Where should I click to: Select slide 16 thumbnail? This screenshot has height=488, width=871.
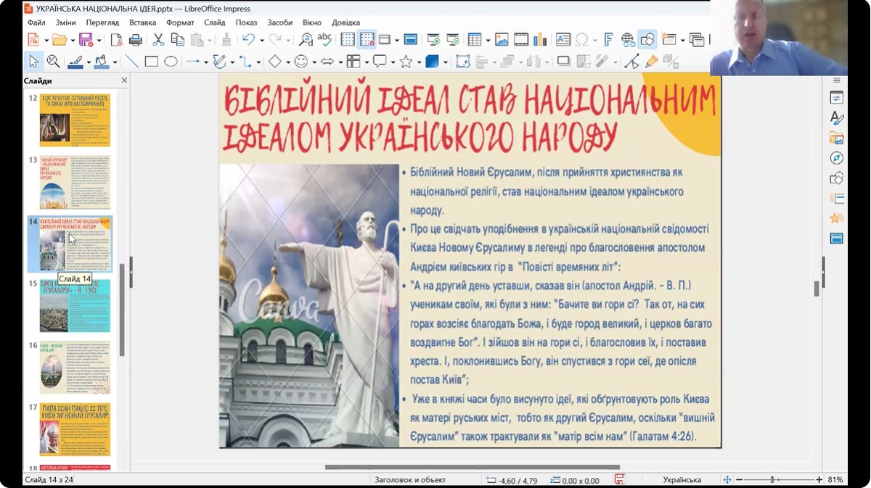(75, 368)
